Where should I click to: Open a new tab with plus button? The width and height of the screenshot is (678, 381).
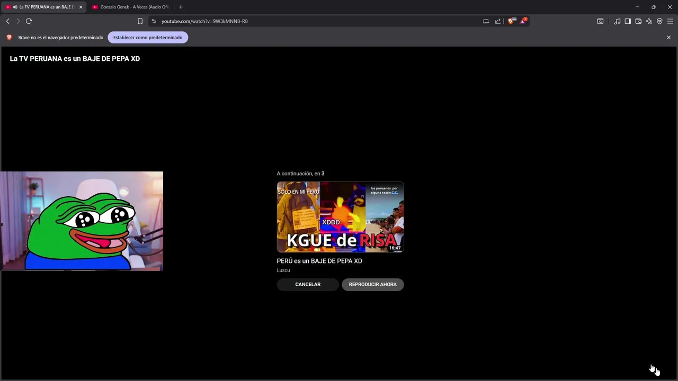pyautogui.click(x=181, y=7)
